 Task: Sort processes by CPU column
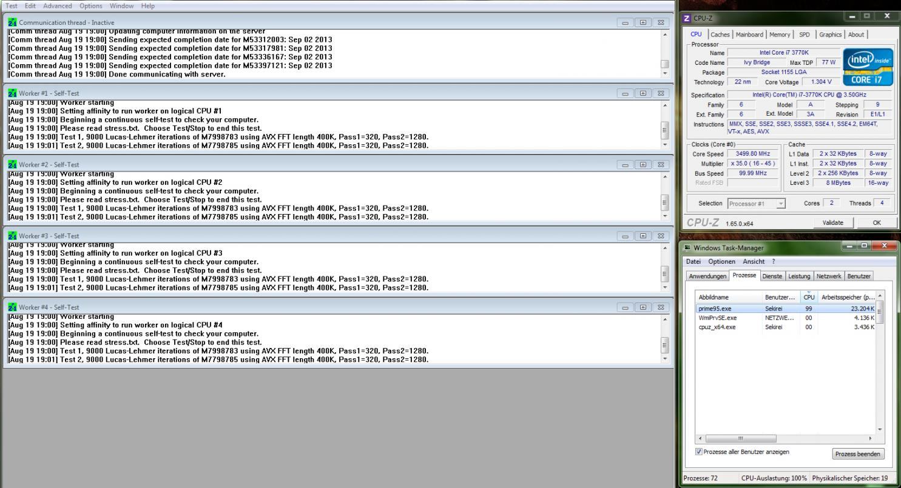809,297
